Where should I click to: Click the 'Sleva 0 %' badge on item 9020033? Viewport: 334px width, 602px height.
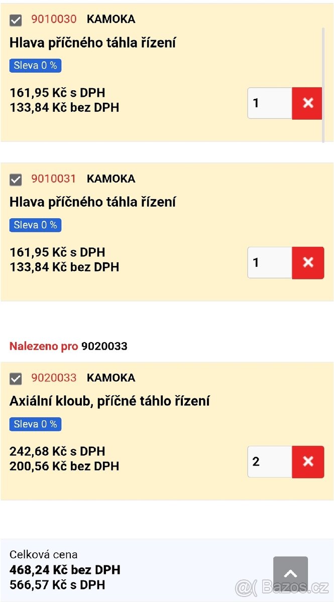35,424
